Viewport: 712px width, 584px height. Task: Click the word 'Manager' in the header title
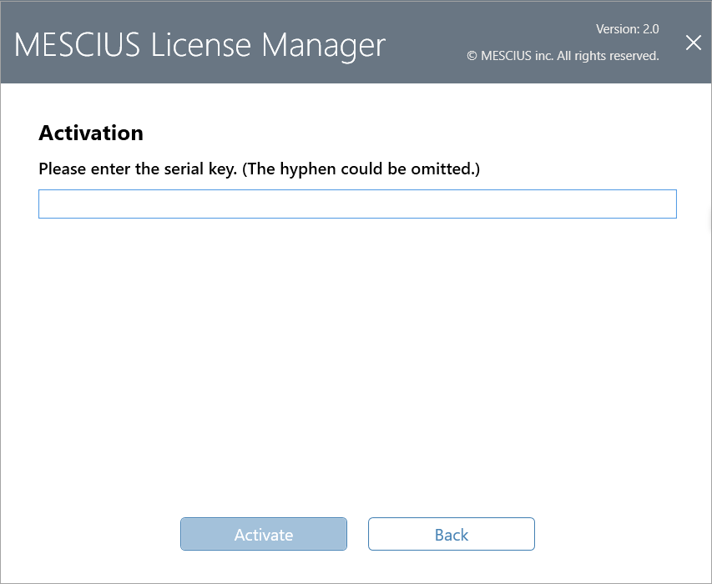[324, 47]
